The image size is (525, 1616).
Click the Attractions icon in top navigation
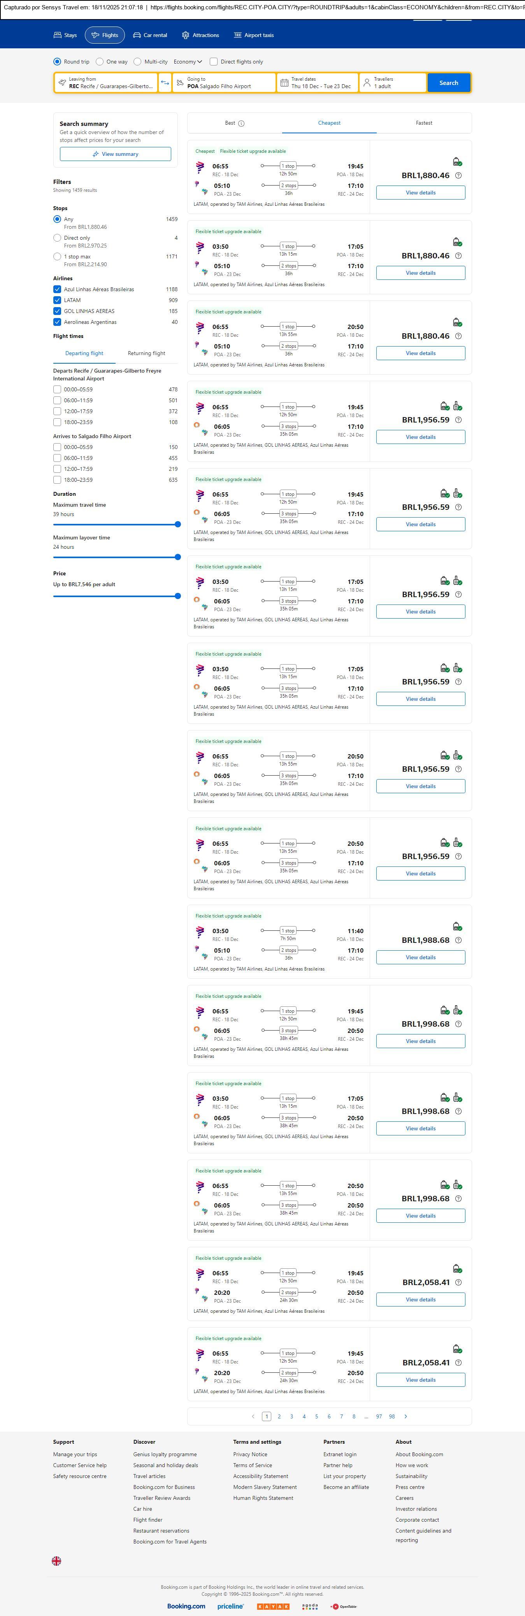(185, 35)
